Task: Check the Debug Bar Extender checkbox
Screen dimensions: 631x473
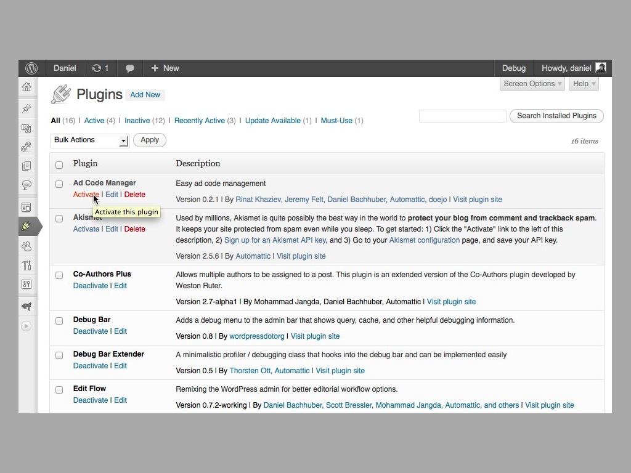Action: [x=59, y=355]
